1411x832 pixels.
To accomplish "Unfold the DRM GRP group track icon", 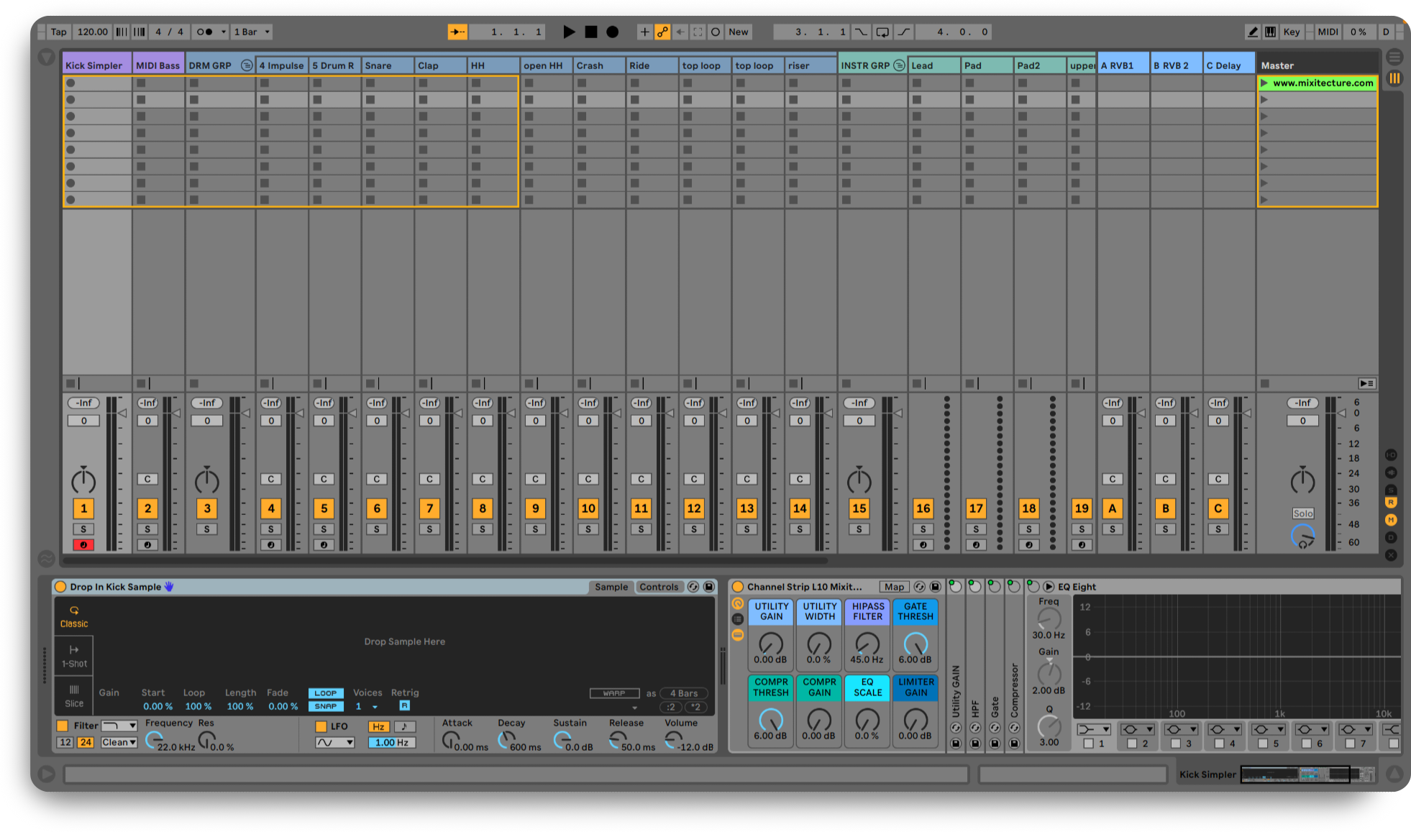I will click(247, 65).
